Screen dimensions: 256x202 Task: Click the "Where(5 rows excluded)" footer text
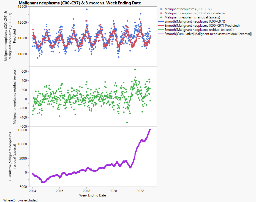tap(21, 200)
